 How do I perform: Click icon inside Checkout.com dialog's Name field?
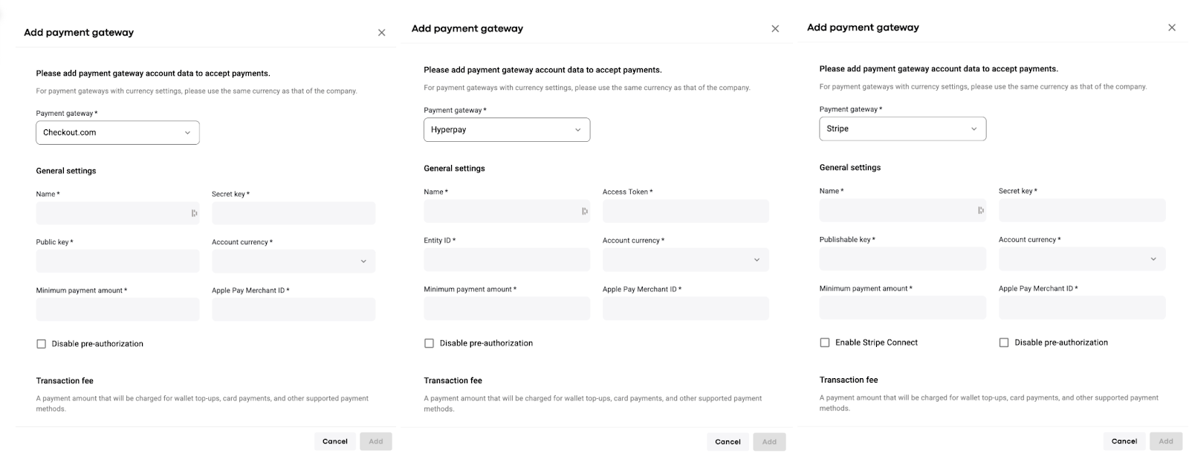pos(194,214)
